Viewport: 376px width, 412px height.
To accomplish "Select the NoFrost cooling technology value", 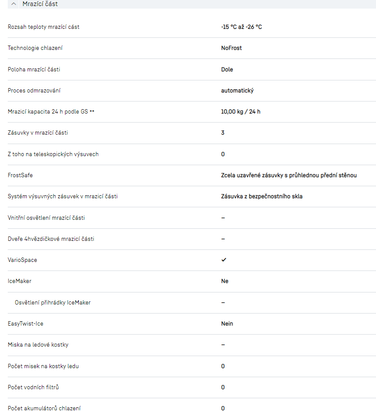I will click(x=231, y=48).
